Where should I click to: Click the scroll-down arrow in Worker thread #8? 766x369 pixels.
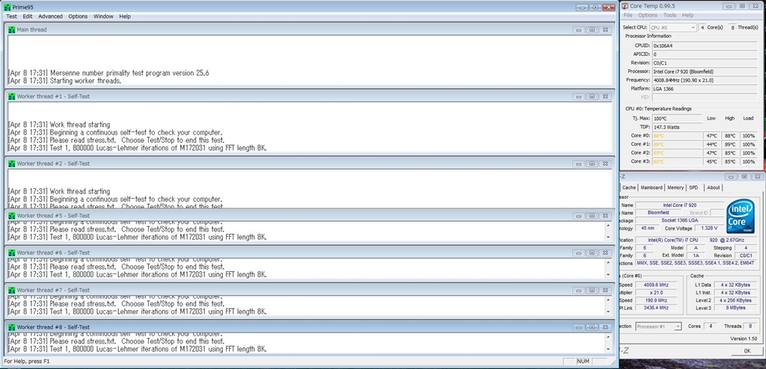point(608,349)
